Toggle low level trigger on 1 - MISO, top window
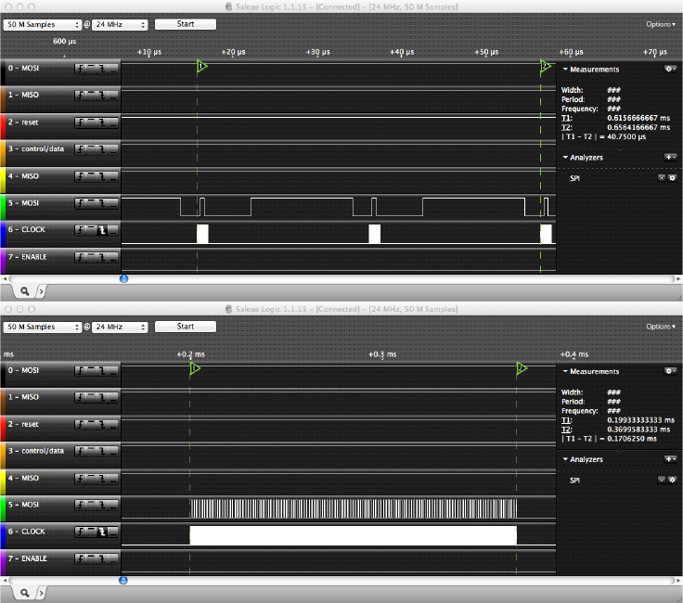The height and width of the screenshot is (603, 683). [x=113, y=96]
